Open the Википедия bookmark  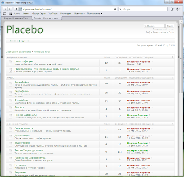[x=65, y=14]
